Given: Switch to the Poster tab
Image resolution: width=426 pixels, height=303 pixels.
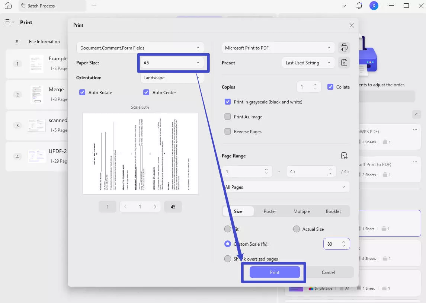Looking at the screenshot, I should 270,211.
